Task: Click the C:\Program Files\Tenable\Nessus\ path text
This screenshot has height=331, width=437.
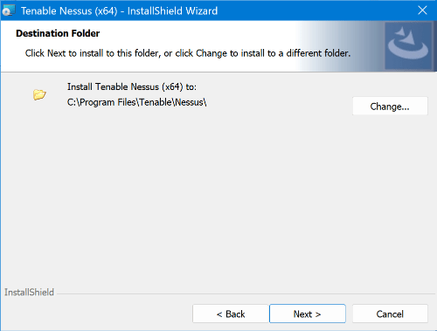Action: point(136,102)
